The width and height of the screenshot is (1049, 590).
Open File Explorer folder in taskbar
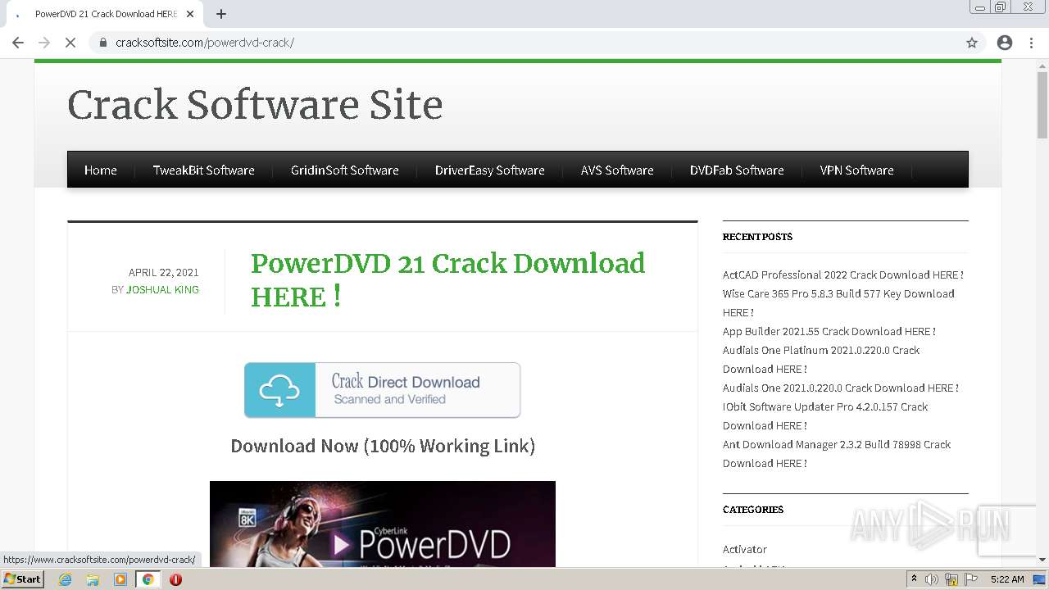tap(93, 579)
